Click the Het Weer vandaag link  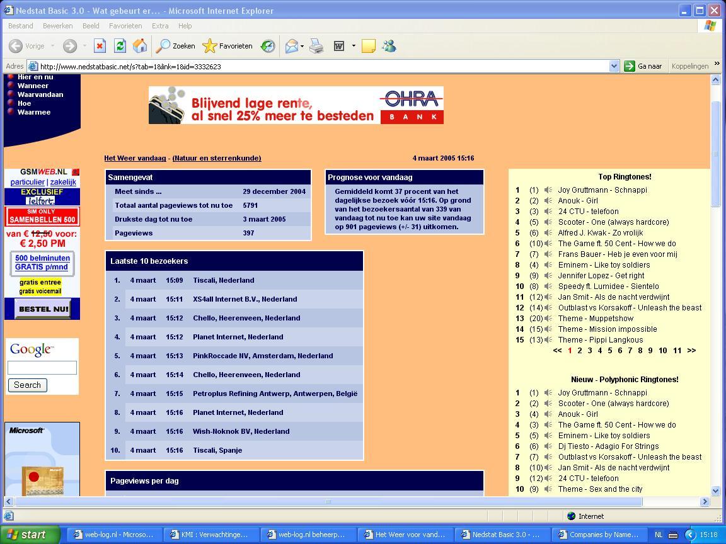click(135, 158)
